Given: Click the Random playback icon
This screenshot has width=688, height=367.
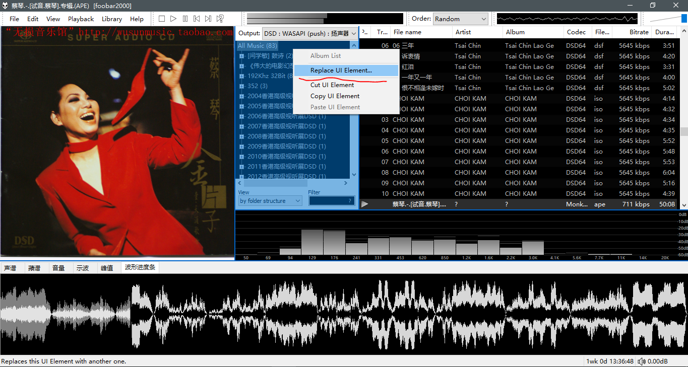Looking at the screenshot, I should [x=220, y=19].
